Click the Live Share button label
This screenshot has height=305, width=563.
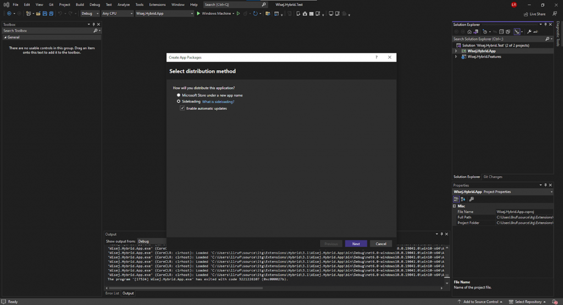click(x=538, y=14)
